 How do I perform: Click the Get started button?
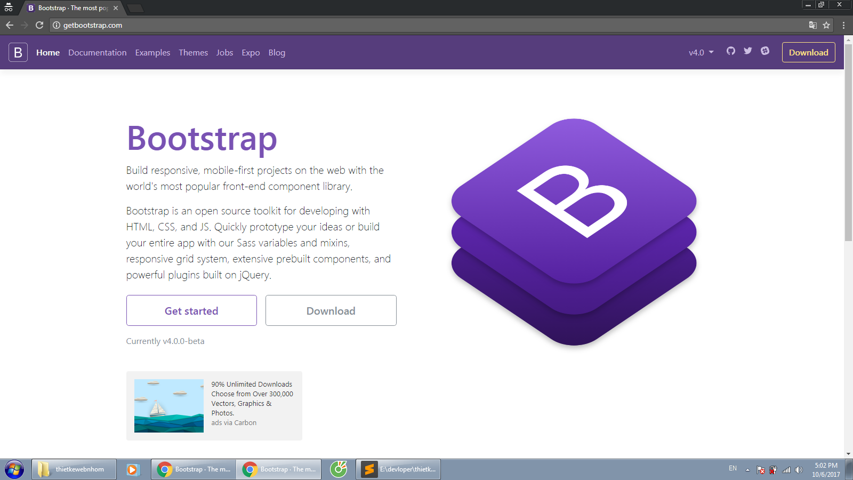click(191, 310)
